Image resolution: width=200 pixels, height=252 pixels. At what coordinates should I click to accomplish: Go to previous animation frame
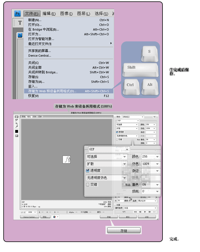tap(140, 212)
